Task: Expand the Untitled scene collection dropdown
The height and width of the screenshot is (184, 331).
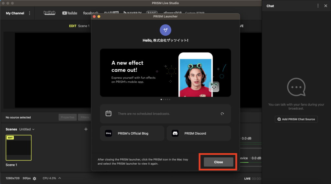Action: [x=27, y=129]
